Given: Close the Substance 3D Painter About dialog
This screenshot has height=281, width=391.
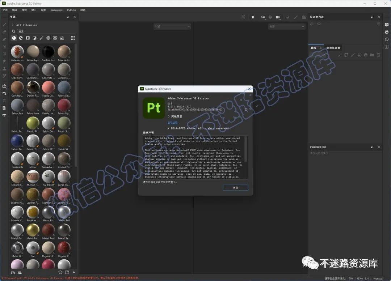Looking at the screenshot, I should 249,89.
